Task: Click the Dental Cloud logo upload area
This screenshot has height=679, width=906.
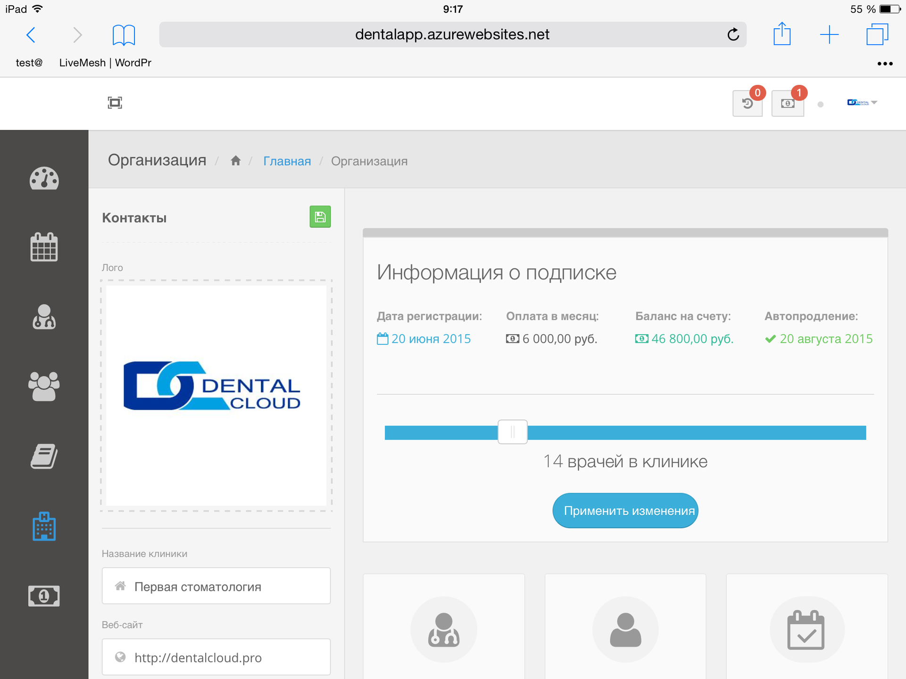Action: [216, 396]
